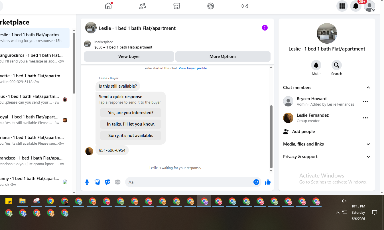The image size is (384, 230).
Task: Send a voice clip with the microphone icon
Action: pyautogui.click(x=87, y=182)
